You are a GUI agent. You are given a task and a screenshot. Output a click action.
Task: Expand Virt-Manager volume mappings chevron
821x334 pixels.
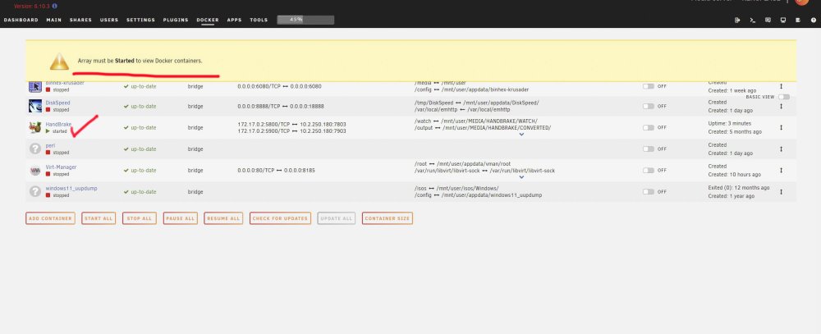click(521, 177)
